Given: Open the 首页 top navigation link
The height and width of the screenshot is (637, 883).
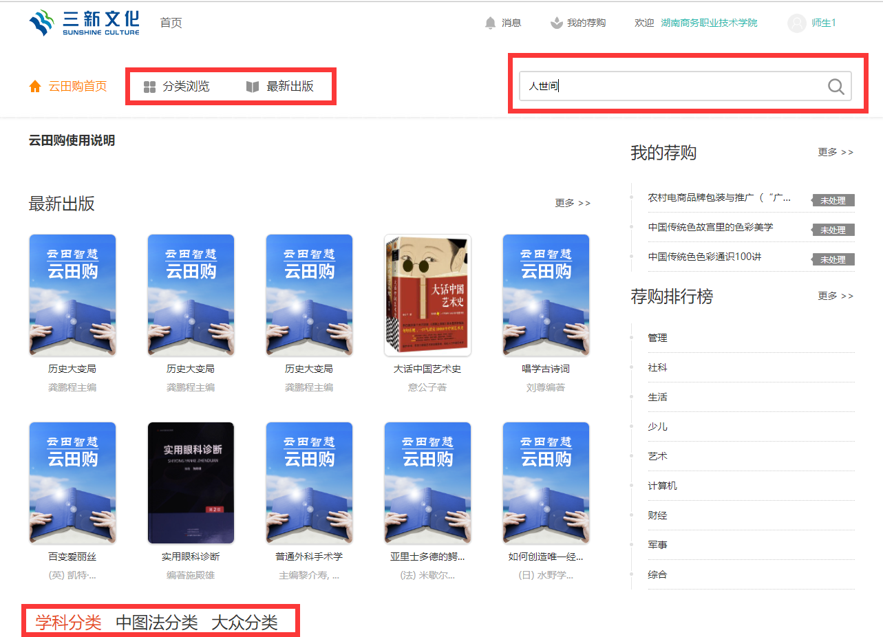Looking at the screenshot, I should (171, 23).
